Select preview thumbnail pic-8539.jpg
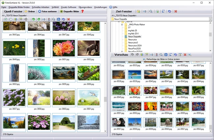 (x=135, y=75)
